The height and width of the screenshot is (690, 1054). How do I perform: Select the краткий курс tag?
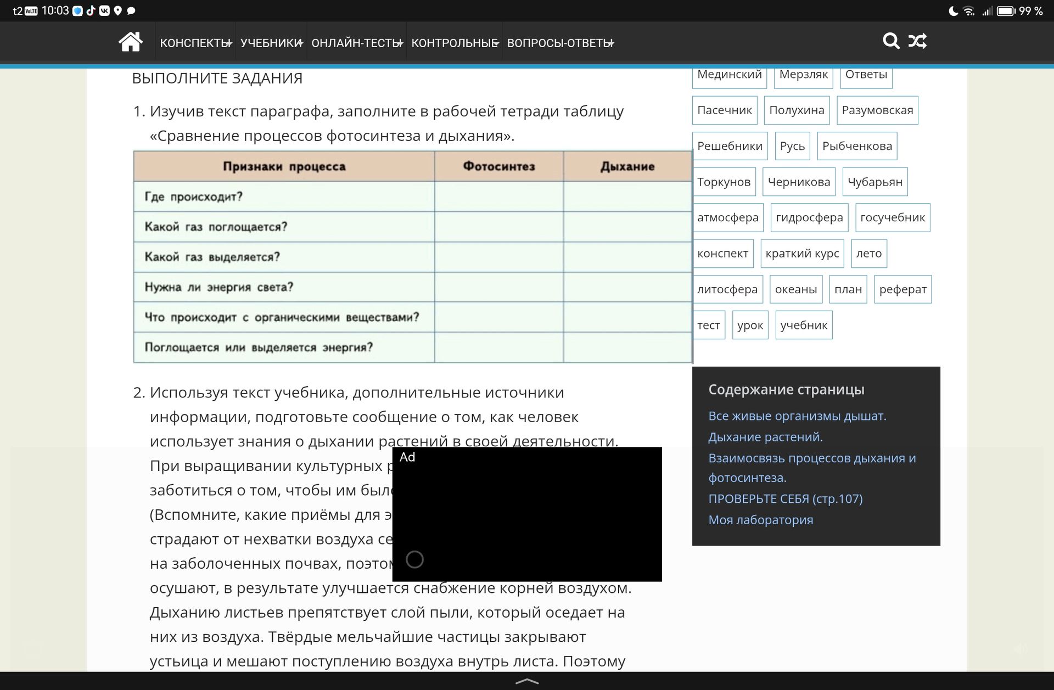point(803,254)
